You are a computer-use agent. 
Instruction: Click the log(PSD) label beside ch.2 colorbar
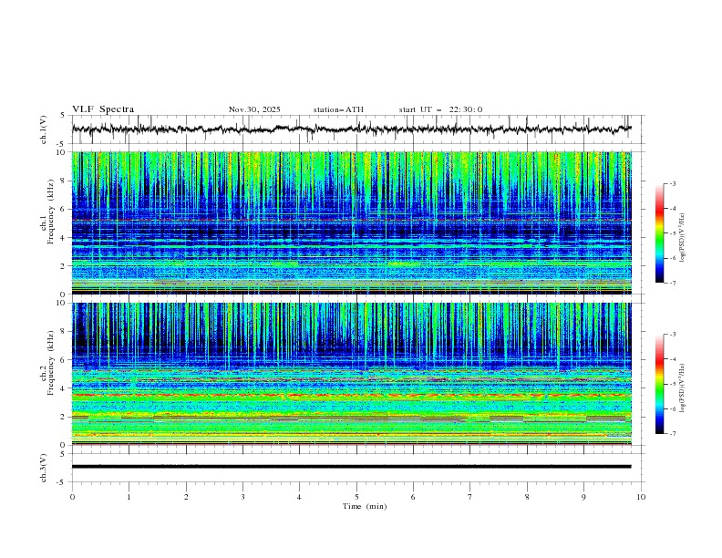[x=683, y=388]
